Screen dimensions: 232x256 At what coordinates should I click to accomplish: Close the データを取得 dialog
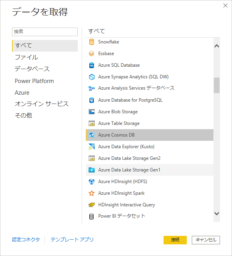[225, 5]
